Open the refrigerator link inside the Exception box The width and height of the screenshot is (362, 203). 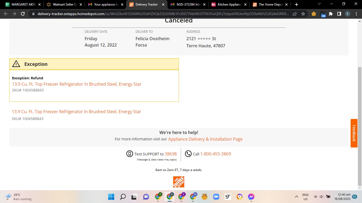click(x=77, y=84)
